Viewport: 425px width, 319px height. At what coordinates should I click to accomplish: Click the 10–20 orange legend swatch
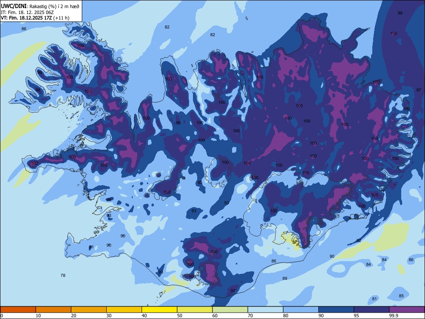[54, 310]
